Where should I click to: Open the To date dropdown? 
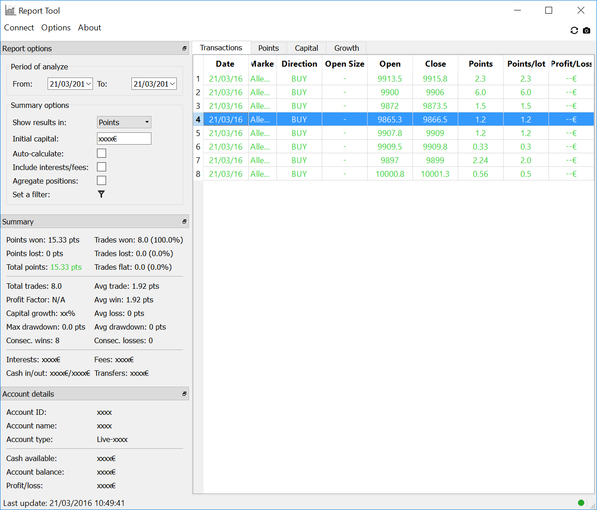(x=172, y=84)
